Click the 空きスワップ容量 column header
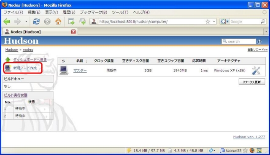 click(170, 60)
